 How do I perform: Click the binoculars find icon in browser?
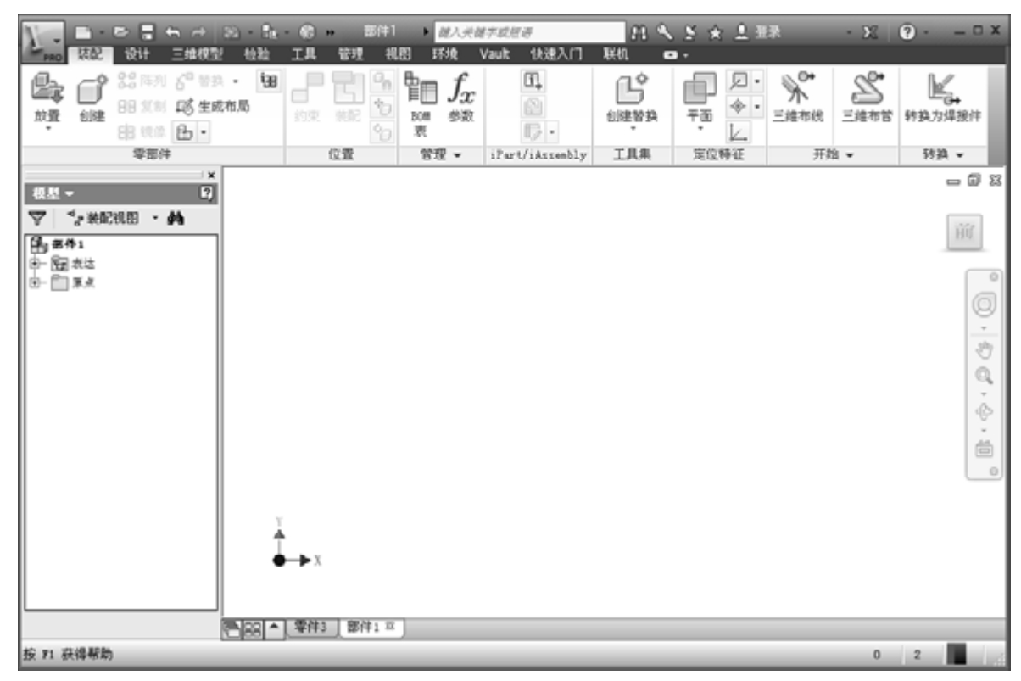pos(177,218)
